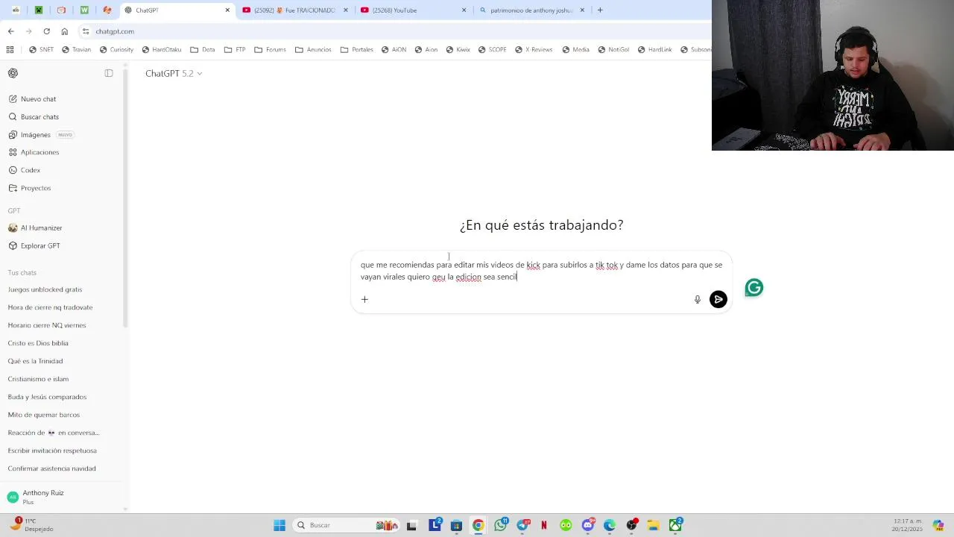Open Discord from the taskbar
Screen dimensions: 954x537
(588, 525)
